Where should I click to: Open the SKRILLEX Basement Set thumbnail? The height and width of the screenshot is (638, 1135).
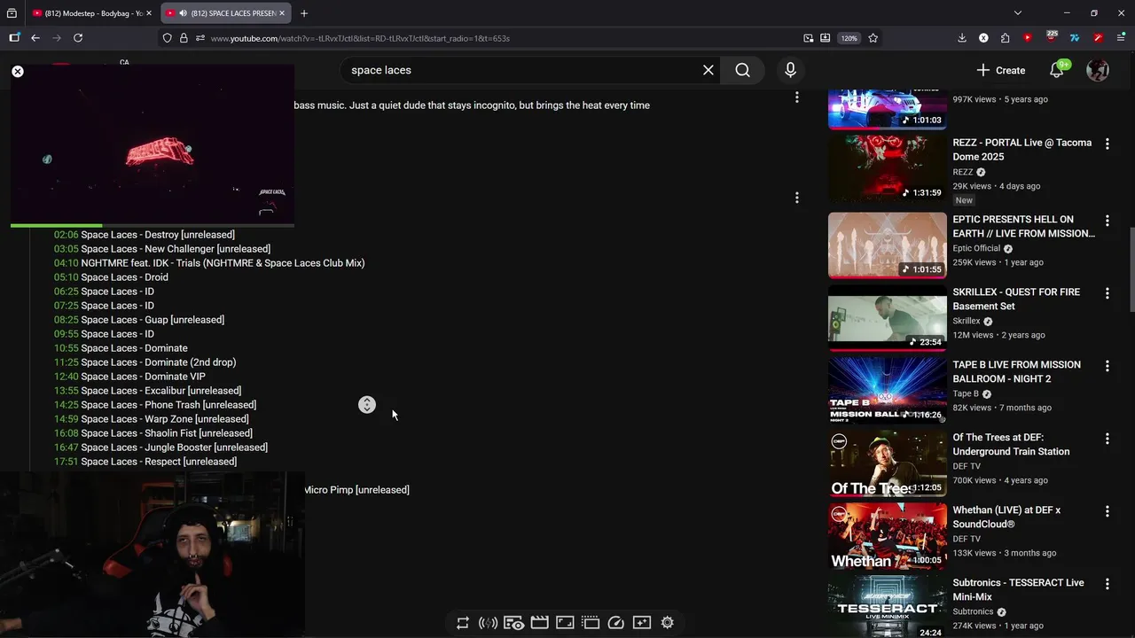click(888, 317)
